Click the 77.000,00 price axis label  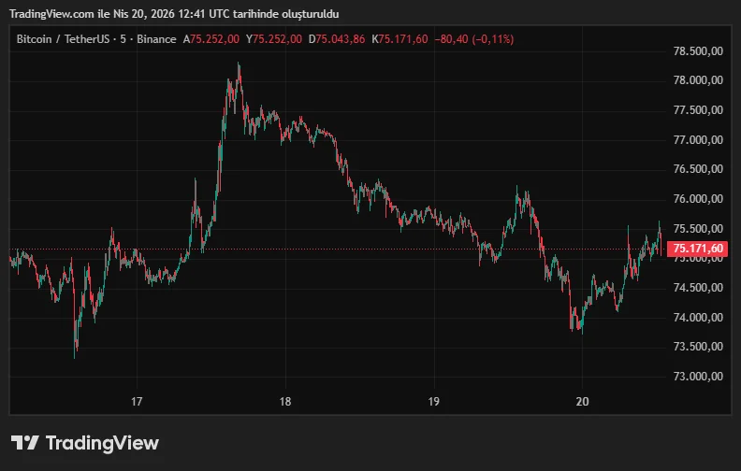pos(698,140)
